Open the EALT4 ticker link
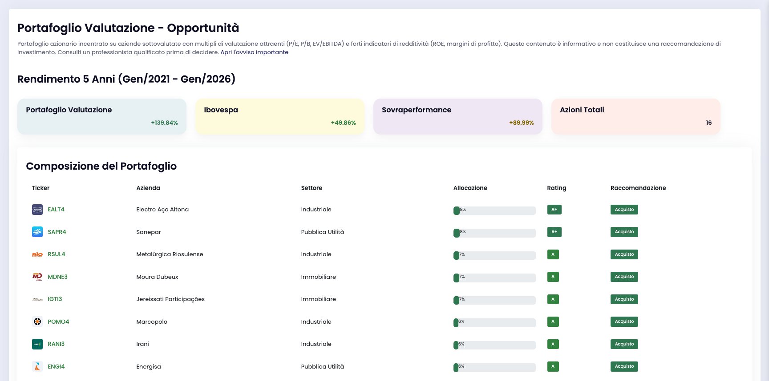 [x=56, y=210]
